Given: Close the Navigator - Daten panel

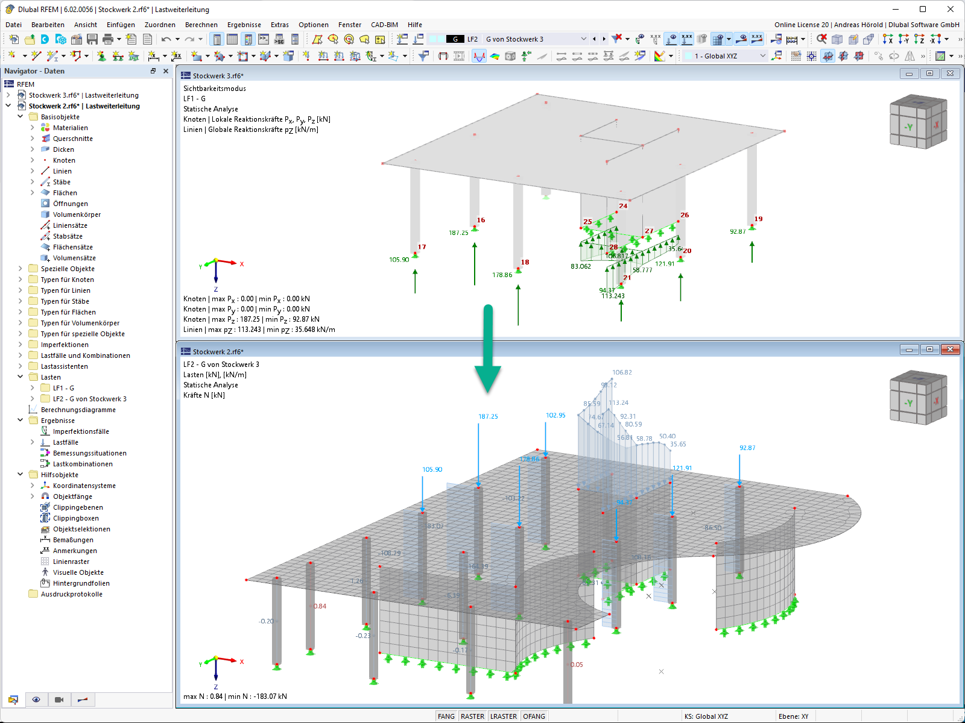Looking at the screenshot, I should click(166, 71).
